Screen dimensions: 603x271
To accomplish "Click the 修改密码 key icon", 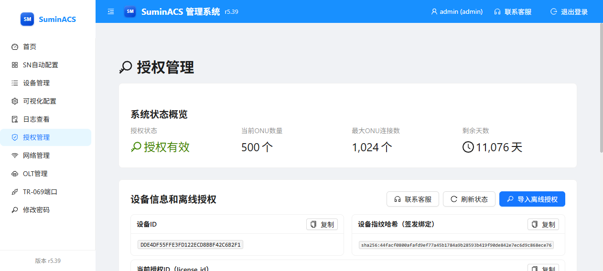I will [x=15, y=210].
